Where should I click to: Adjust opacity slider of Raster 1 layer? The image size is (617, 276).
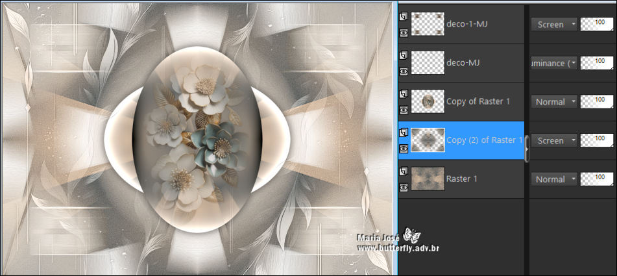pos(596,179)
